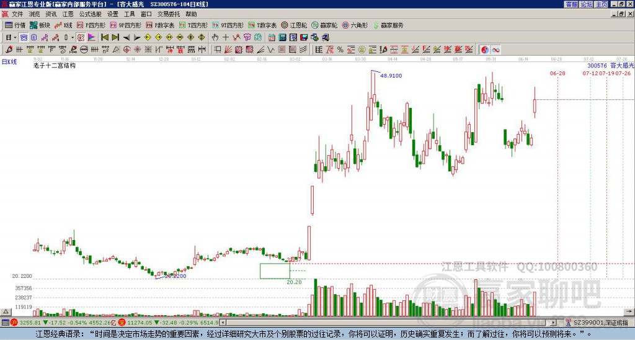635x340 pixels.
Task: Select the 金 circle golden ratio tool
Action: [x=362, y=50]
